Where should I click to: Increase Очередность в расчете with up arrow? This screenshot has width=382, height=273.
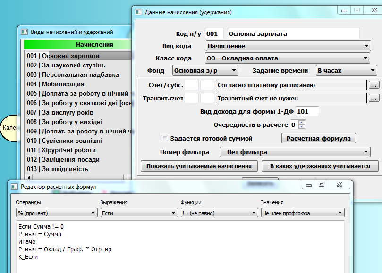click(302, 123)
